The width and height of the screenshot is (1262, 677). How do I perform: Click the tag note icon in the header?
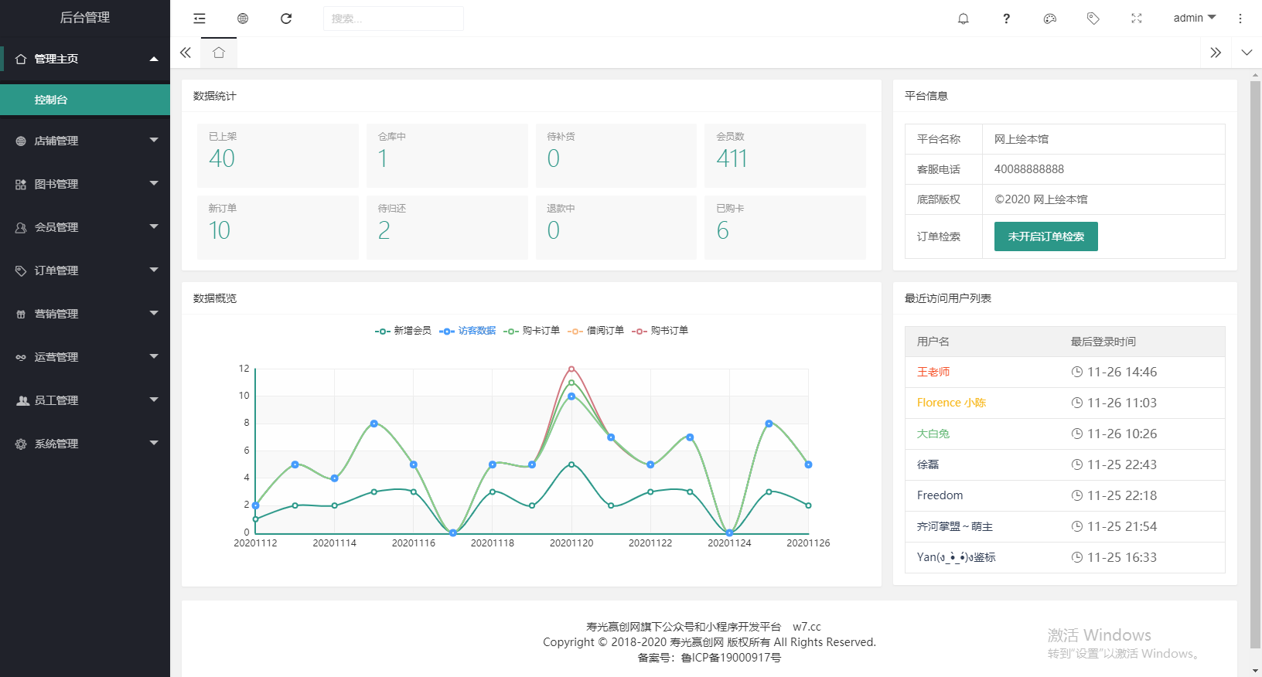1093,19
